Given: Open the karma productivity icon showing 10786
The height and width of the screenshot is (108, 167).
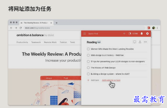Looking at the screenshot, I should click(133, 34).
